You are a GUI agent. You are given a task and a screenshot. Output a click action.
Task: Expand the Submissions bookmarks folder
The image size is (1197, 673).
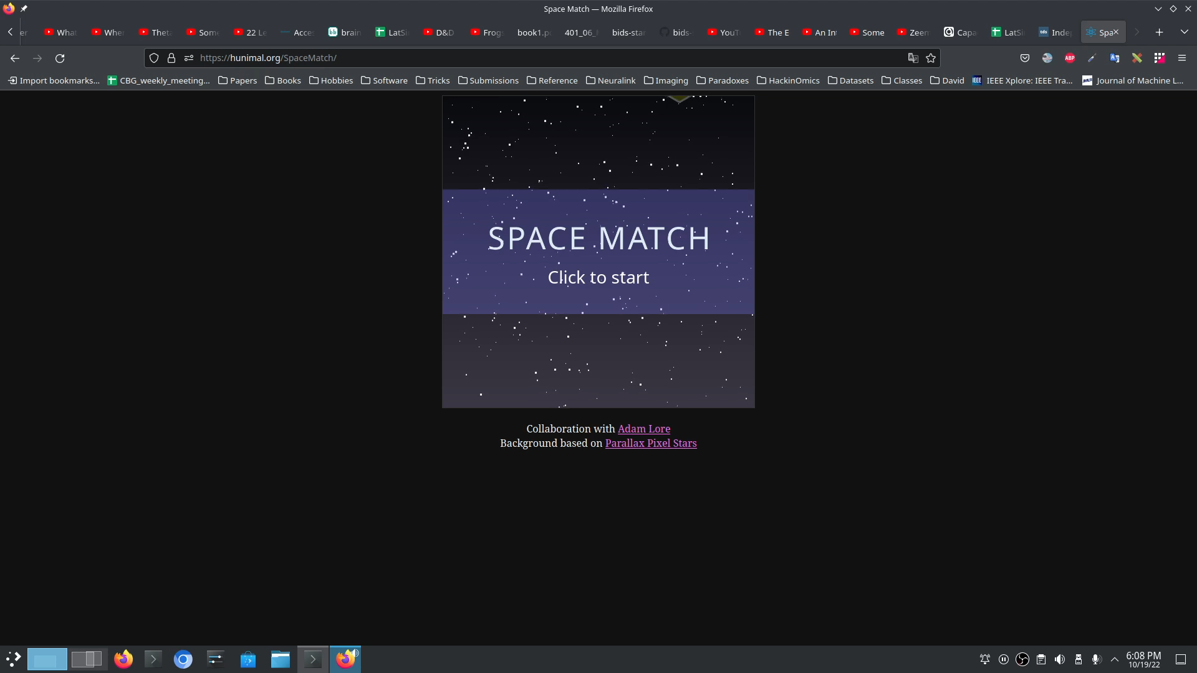click(x=488, y=80)
